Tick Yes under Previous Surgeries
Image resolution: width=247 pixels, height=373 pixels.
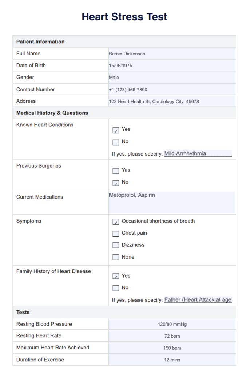point(116,171)
